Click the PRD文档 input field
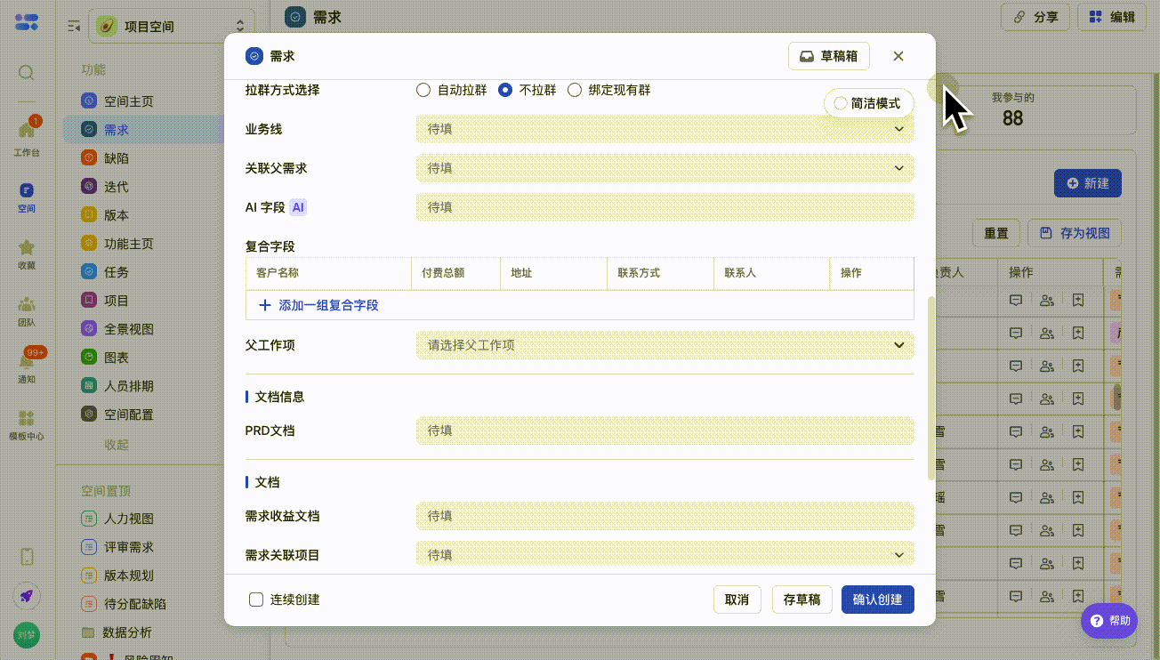1160x660 pixels. [x=665, y=431]
